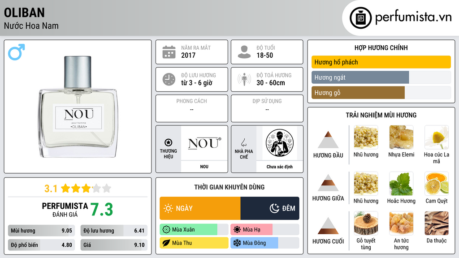Click the clock icon for Độ lưu hương
459x258 pixels.
tap(169, 79)
